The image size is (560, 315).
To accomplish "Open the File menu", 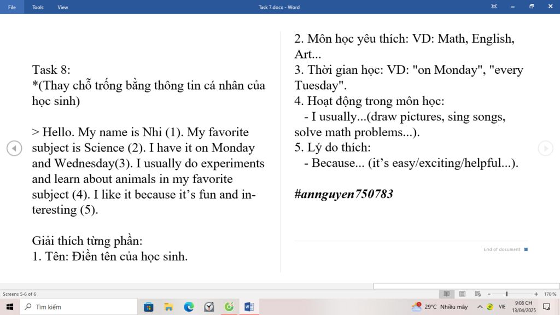I will point(12,7).
